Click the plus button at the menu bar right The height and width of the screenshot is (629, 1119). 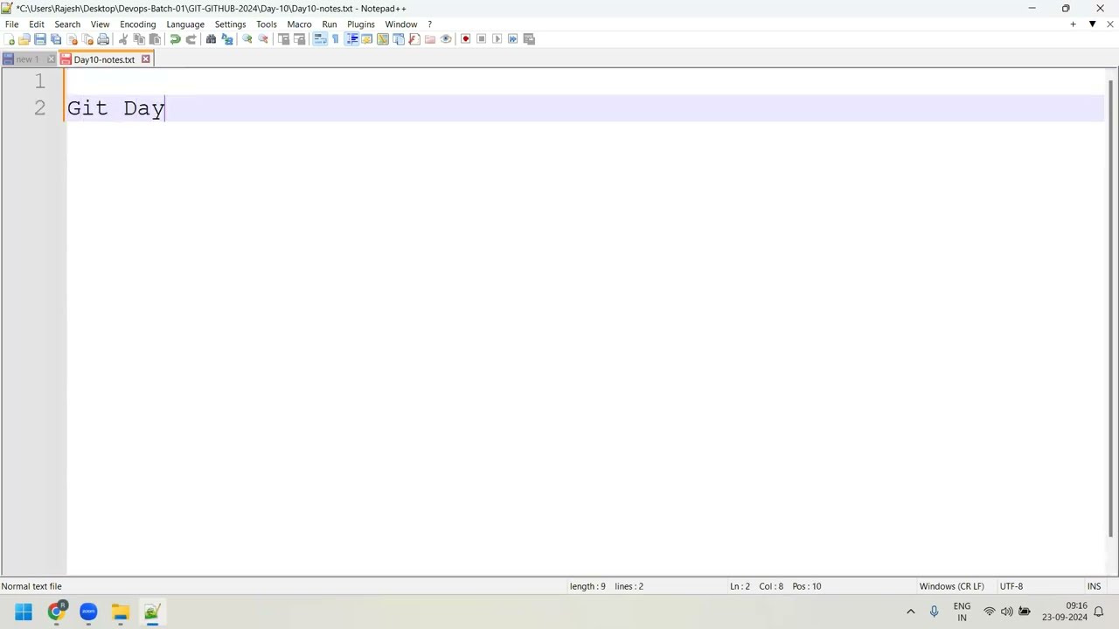(1073, 24)
